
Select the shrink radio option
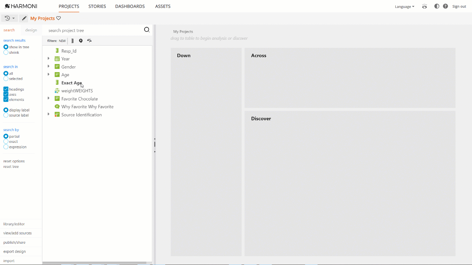[6, 53]
